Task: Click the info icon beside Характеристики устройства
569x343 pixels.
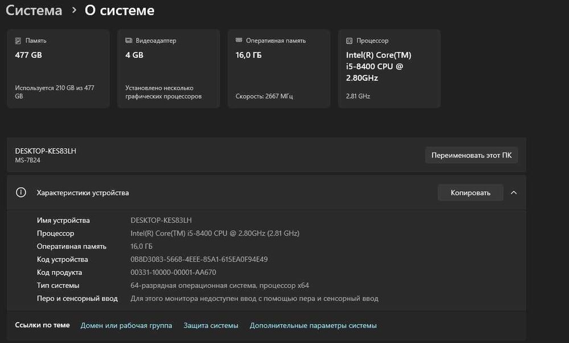Action: pos(21,192)
